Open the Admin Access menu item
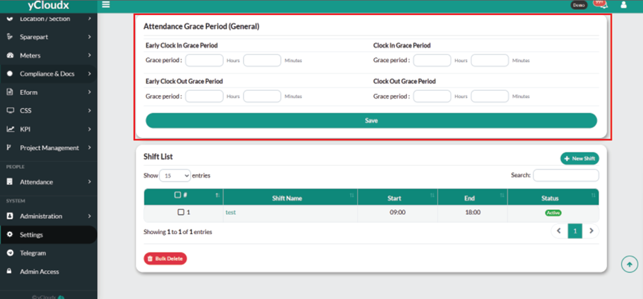The width and height of the screenshot is (643, 299). coord(49,271)
